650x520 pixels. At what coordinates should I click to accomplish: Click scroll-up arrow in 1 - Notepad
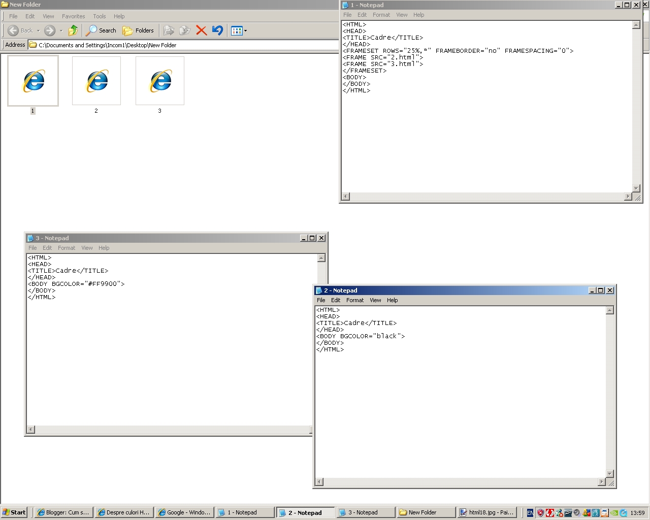click(636, 25)
